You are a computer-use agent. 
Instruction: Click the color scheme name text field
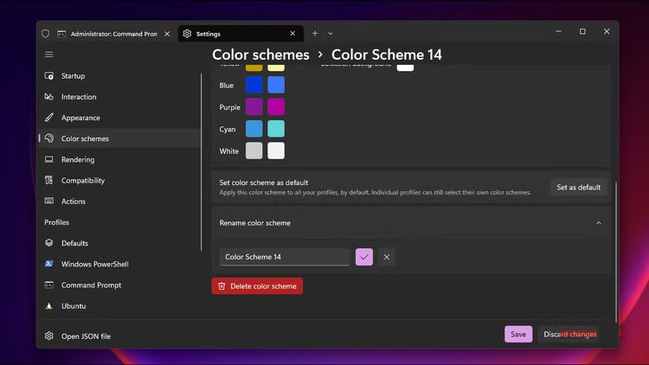pos(285,257)
